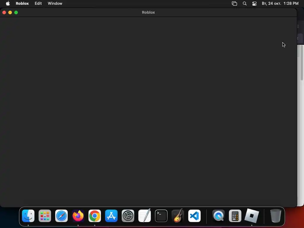Open the Apple menu
304x228 pixels.
8,4
